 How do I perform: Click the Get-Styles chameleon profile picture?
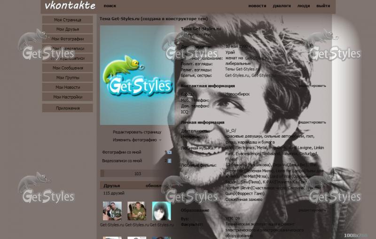tap(137, 75)
